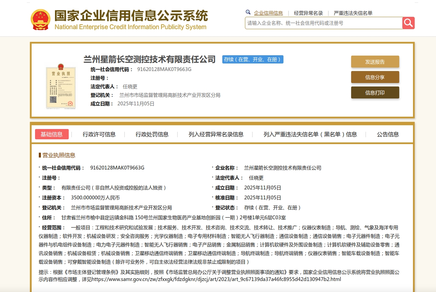436x292 pixels.
Task: Click the 统一社会信用代码 value in license info section
Action: click(x=117, y=168)
